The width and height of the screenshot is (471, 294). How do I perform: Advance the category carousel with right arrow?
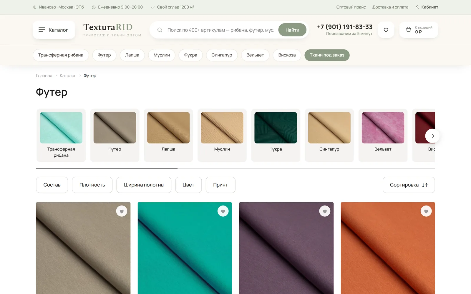(432, 136)
